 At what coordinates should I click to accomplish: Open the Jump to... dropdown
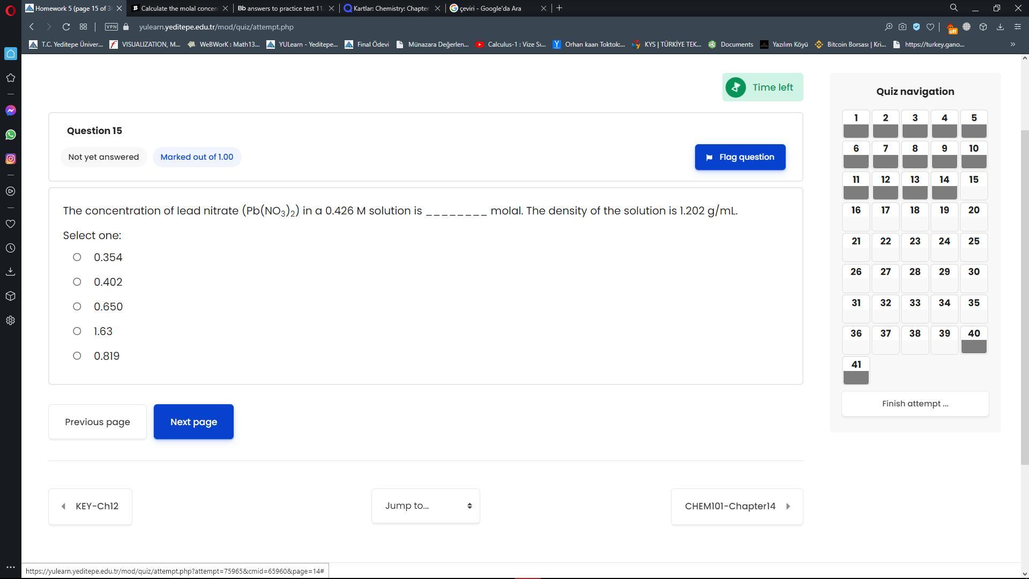tap(426, 506)
